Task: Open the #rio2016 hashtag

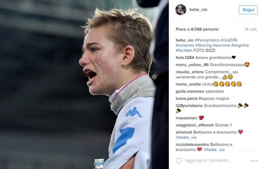Action: point(229,40)
